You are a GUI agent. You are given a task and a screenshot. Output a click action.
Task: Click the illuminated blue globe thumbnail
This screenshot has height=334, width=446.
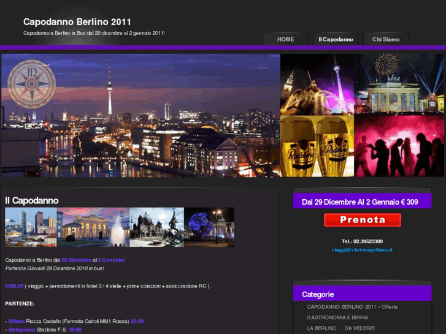click(209, 227)
